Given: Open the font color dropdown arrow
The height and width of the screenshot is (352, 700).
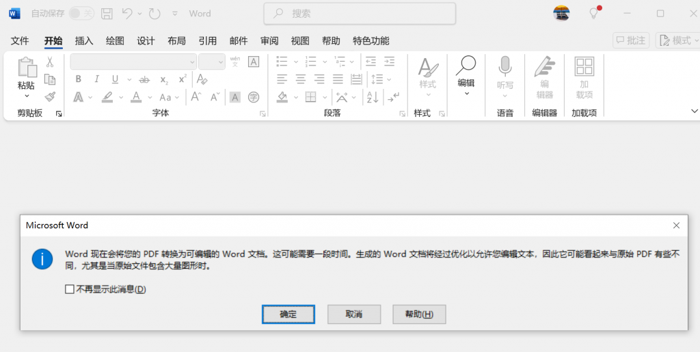Looking at the screenshot, I should pyautogui.click(x=150, y=97).
